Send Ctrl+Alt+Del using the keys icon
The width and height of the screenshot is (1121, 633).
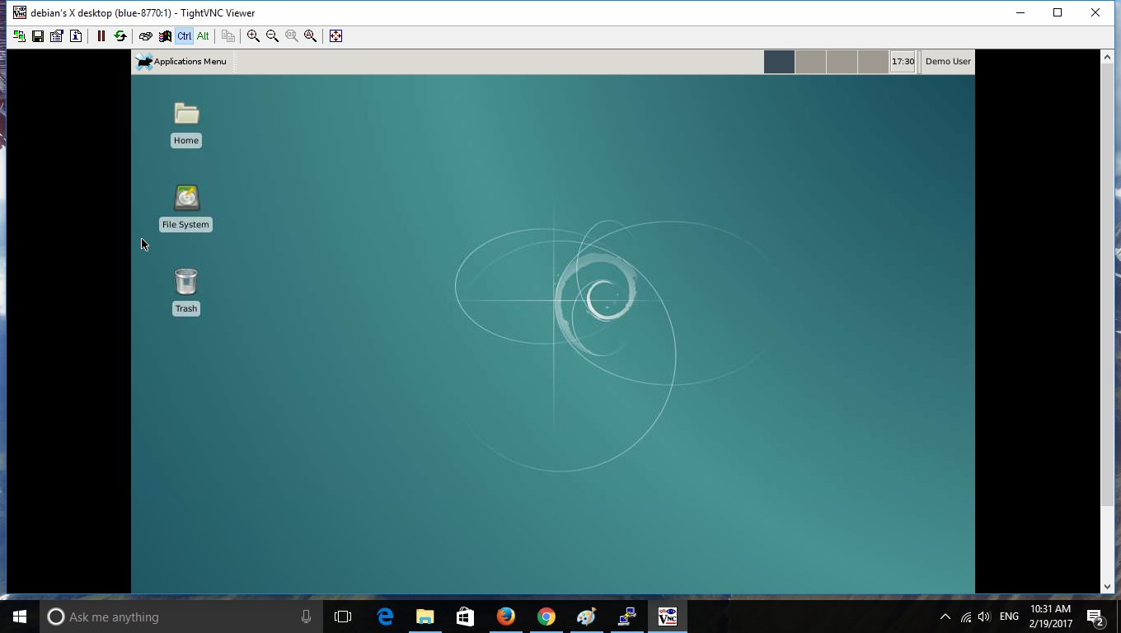click(146, 36)
